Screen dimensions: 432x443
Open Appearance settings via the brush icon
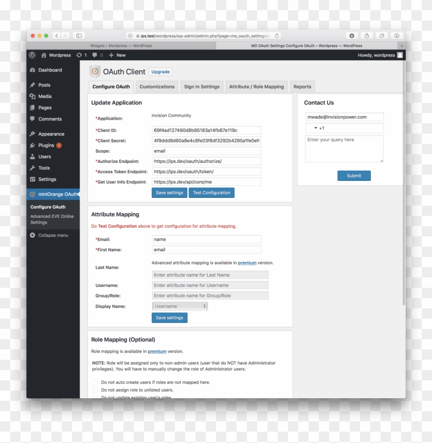(31, 134)
